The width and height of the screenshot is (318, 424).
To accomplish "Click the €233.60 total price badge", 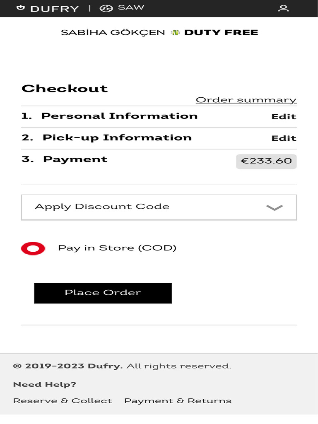I will coord(266,161).
